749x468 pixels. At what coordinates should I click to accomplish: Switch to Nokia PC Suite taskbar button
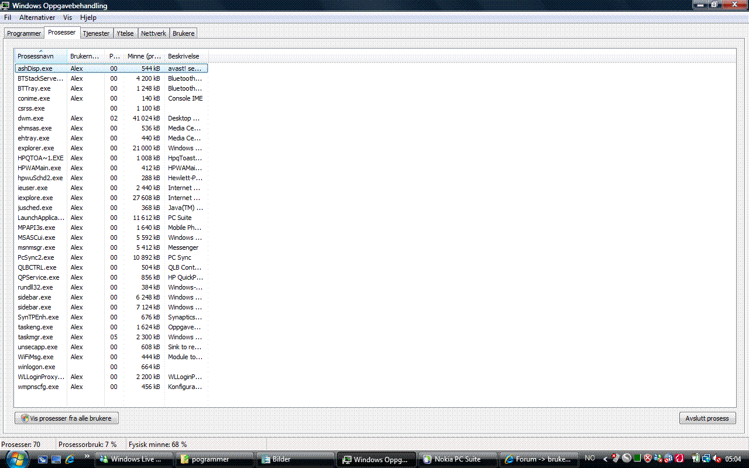pos(458,459)
